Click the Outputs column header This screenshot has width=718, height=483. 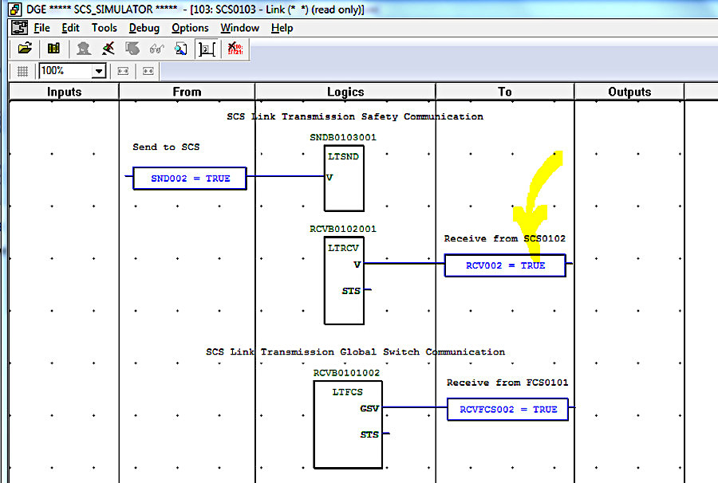coord(629,92)
